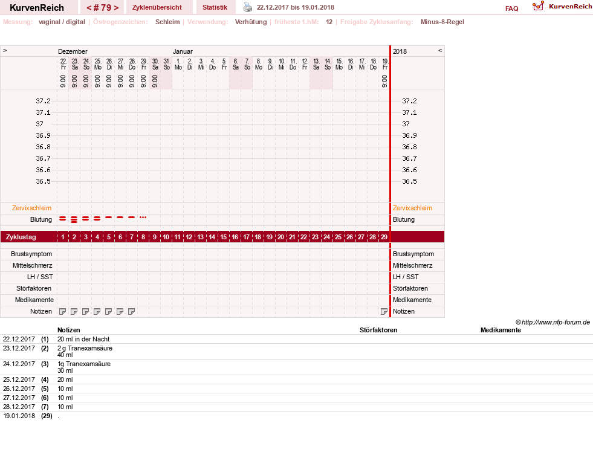Viewport: 593px width, 455px height.
Task: Click the Januar month label
Action: tap(183, 51)
